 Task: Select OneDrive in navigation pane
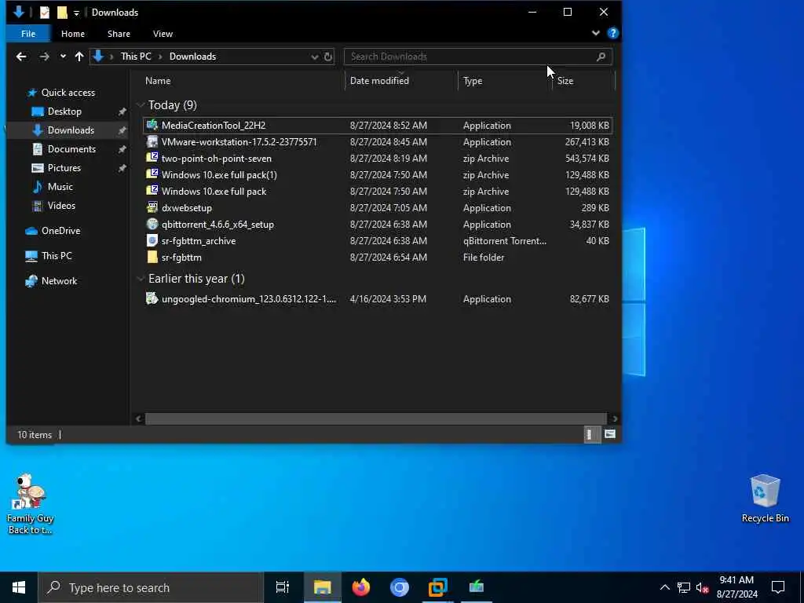tap(60, 231)
